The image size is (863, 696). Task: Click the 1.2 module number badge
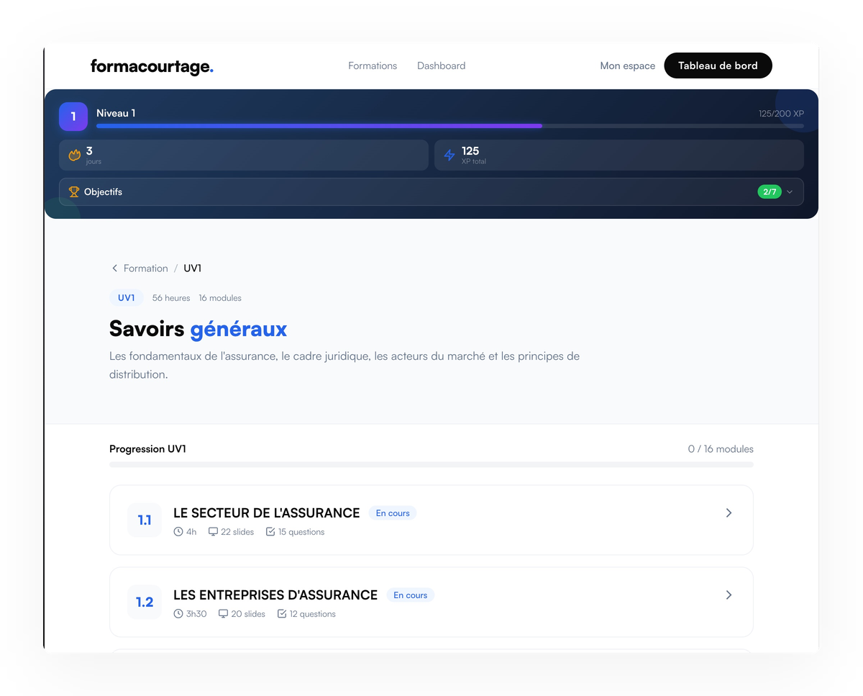pyautogui.click(x=145, y=602)
